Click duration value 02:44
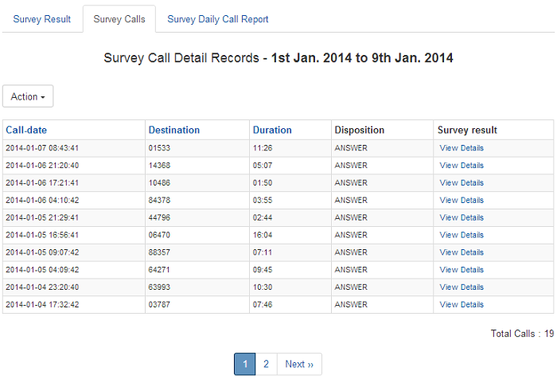557x379 pixels. click(263, 218)
